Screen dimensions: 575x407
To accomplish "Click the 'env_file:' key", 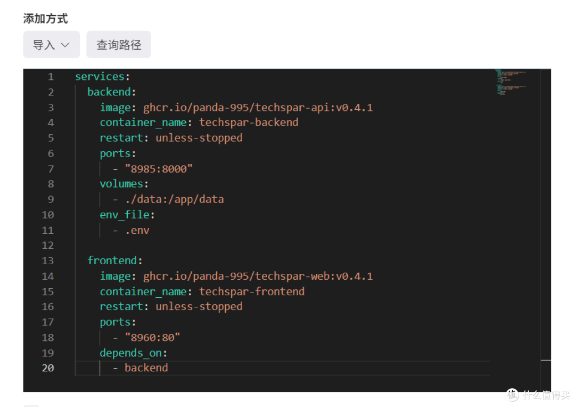I will point(127,215).
